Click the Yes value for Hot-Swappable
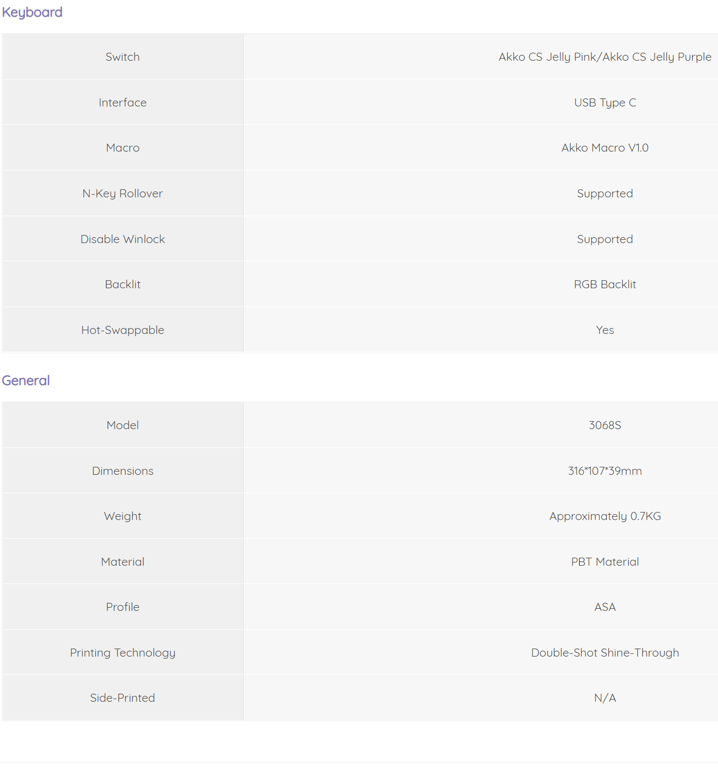The height and width of the screenshot is (769, 718). (x=605, y=330)
